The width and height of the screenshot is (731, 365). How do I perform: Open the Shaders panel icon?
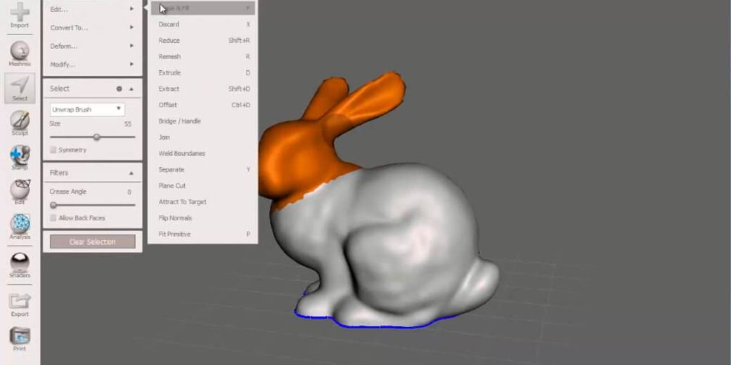(x=20, y=263)
